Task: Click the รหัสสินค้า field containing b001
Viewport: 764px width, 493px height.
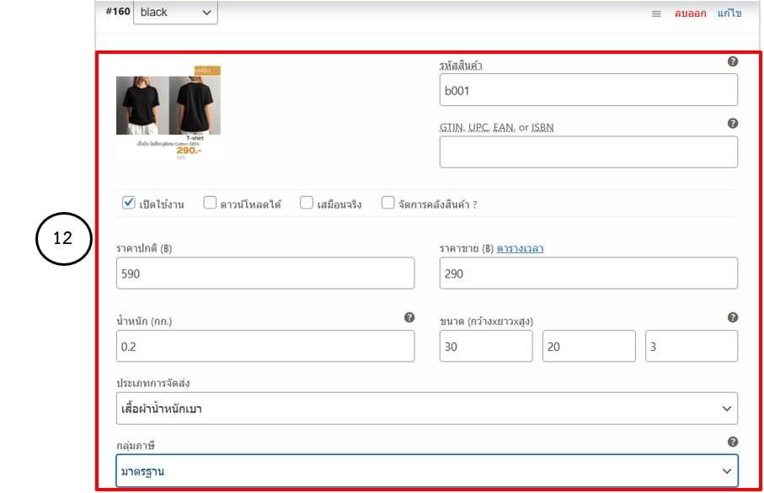Action: coord(588,90)
